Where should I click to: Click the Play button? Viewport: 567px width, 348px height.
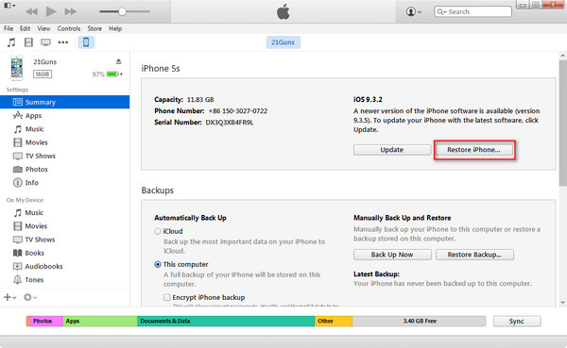(51, 11)
